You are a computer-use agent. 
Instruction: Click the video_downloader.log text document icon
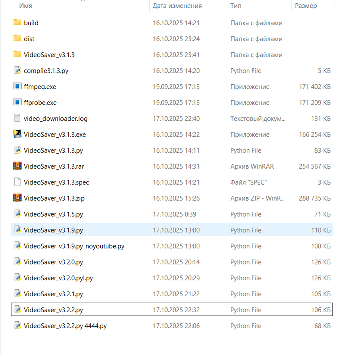(17, 119)
